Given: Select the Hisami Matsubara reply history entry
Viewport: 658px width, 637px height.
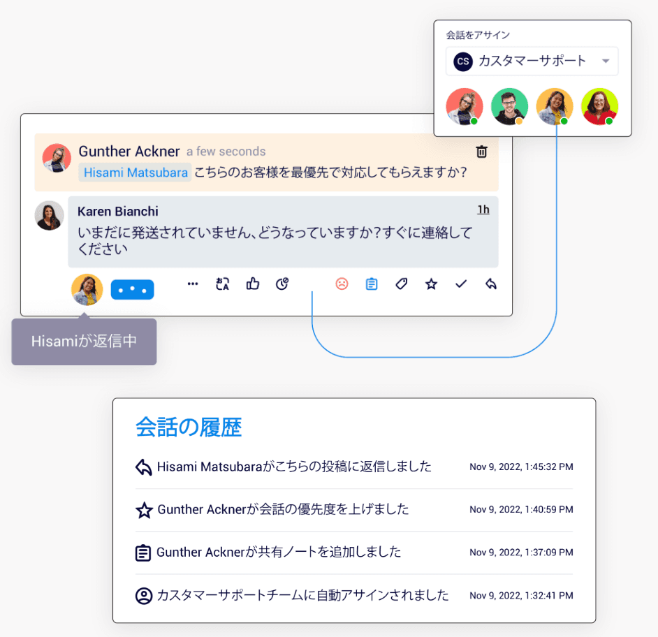Looking at the screenshot, I should [x=353, y=467].
